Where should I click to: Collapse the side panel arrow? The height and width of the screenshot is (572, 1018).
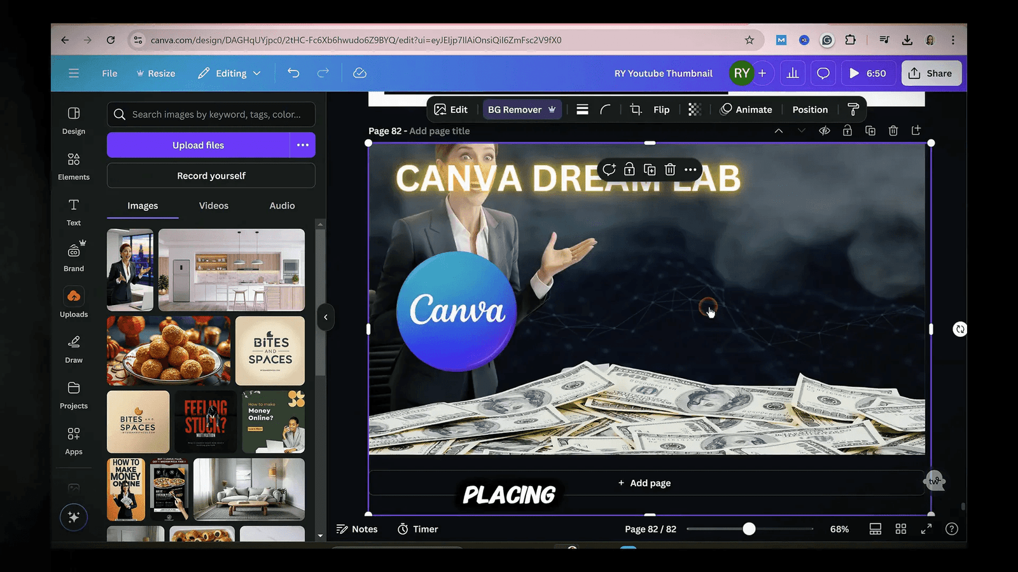coord(326,317)
